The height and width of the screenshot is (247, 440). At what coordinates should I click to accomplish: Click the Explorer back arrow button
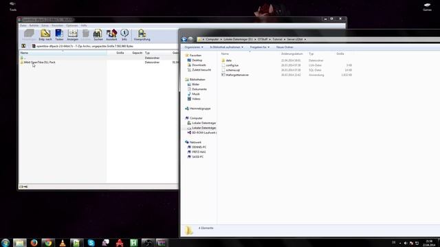184,40
